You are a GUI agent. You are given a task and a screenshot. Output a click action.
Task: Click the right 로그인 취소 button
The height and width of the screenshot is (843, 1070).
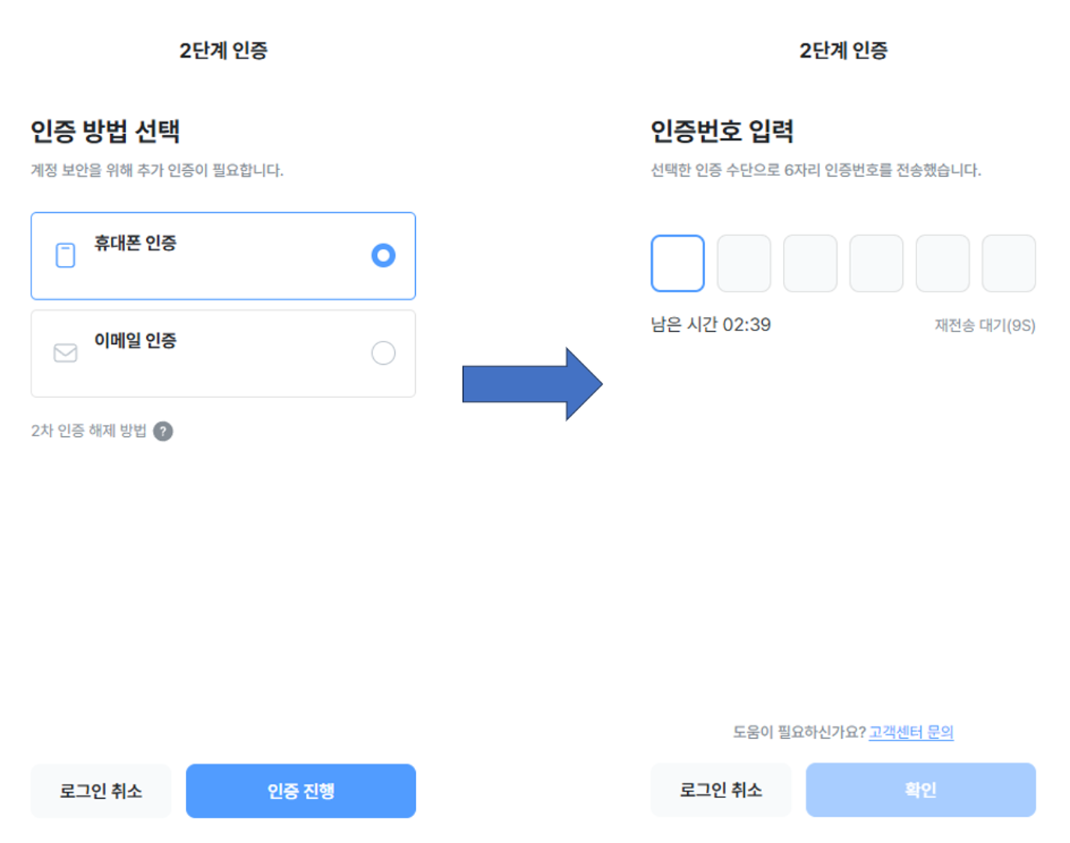tap(721, 789)
